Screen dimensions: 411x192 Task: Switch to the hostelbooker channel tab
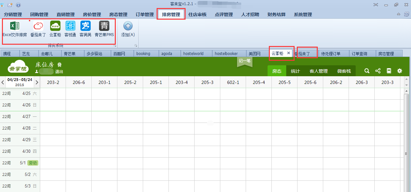(x=229, y=54)
